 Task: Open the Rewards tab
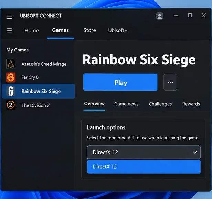coord(191,104)
